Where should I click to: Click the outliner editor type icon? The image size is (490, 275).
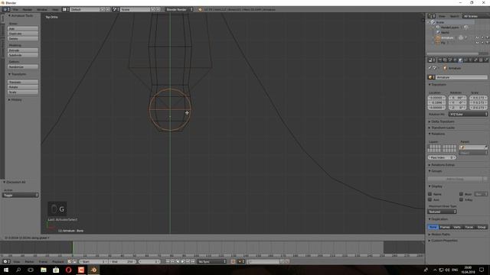pos(432,16)
